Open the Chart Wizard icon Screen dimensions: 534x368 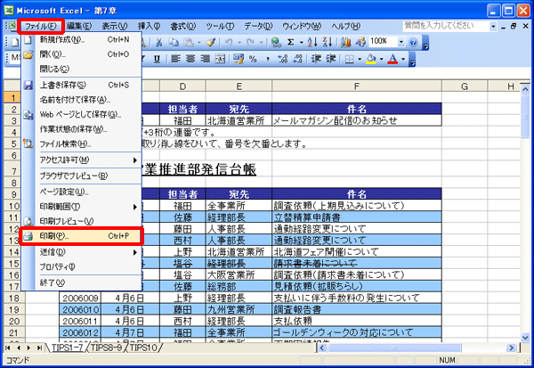pyautogui.click(x=345, y=42)
